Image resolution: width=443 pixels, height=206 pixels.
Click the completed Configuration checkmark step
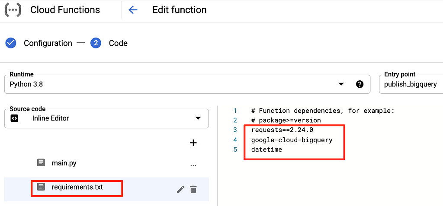coord(11,43)
